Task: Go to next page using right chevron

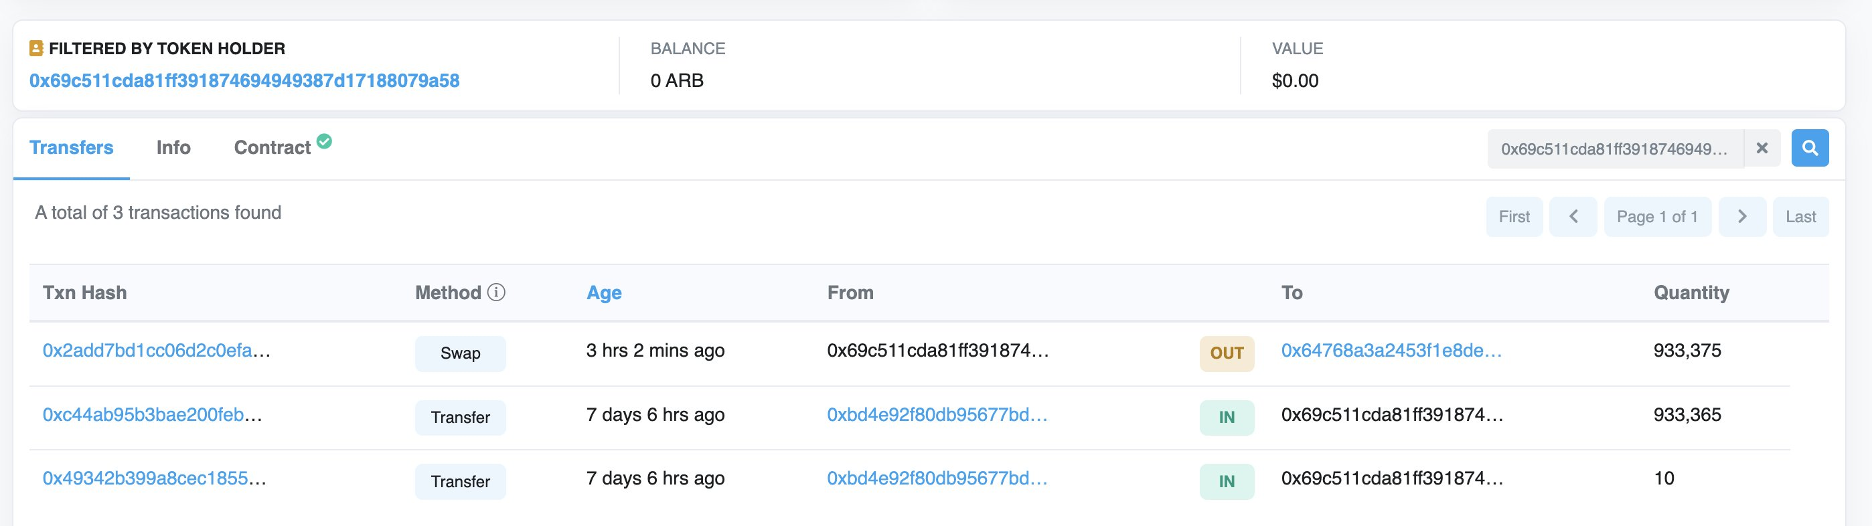Action: point(1741,215)
